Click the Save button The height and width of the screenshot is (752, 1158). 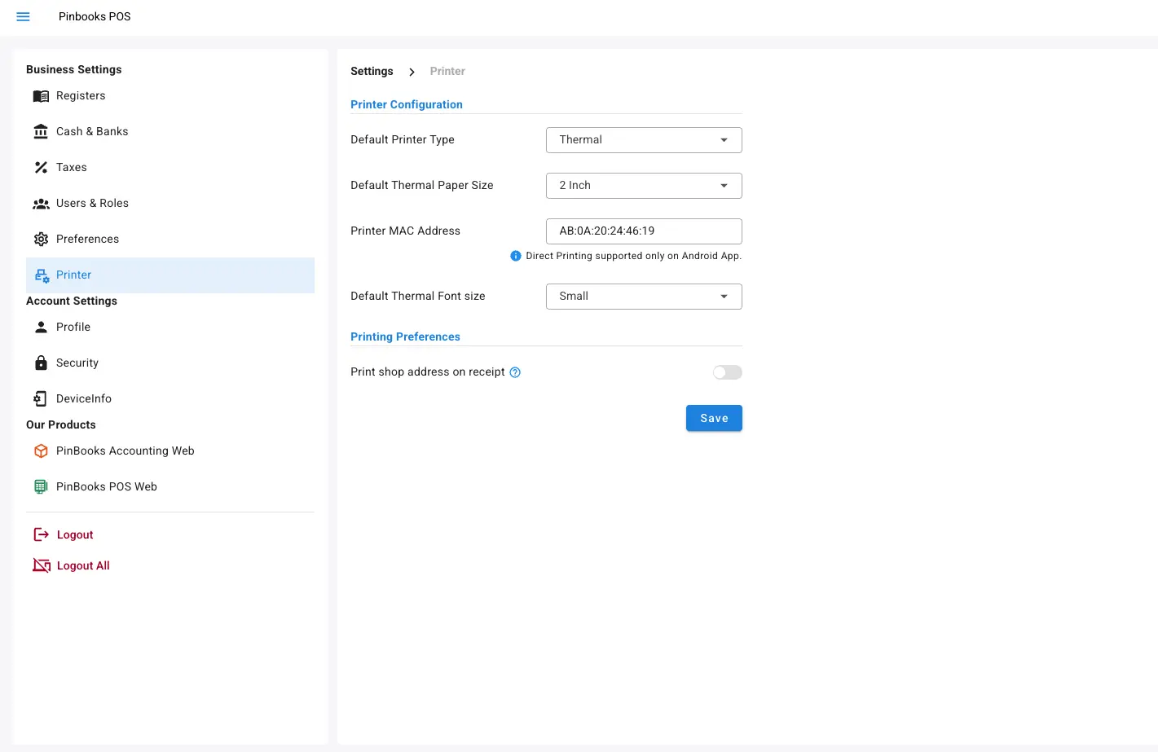(714, 417)
